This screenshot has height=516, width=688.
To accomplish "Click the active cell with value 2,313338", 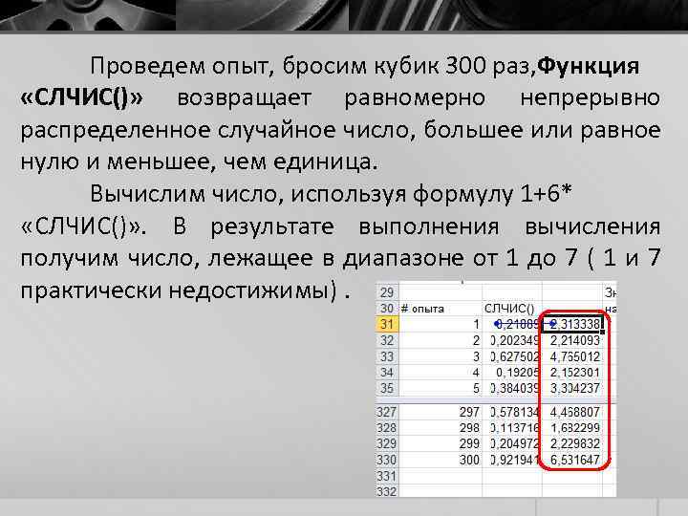I will coord(573,324).
